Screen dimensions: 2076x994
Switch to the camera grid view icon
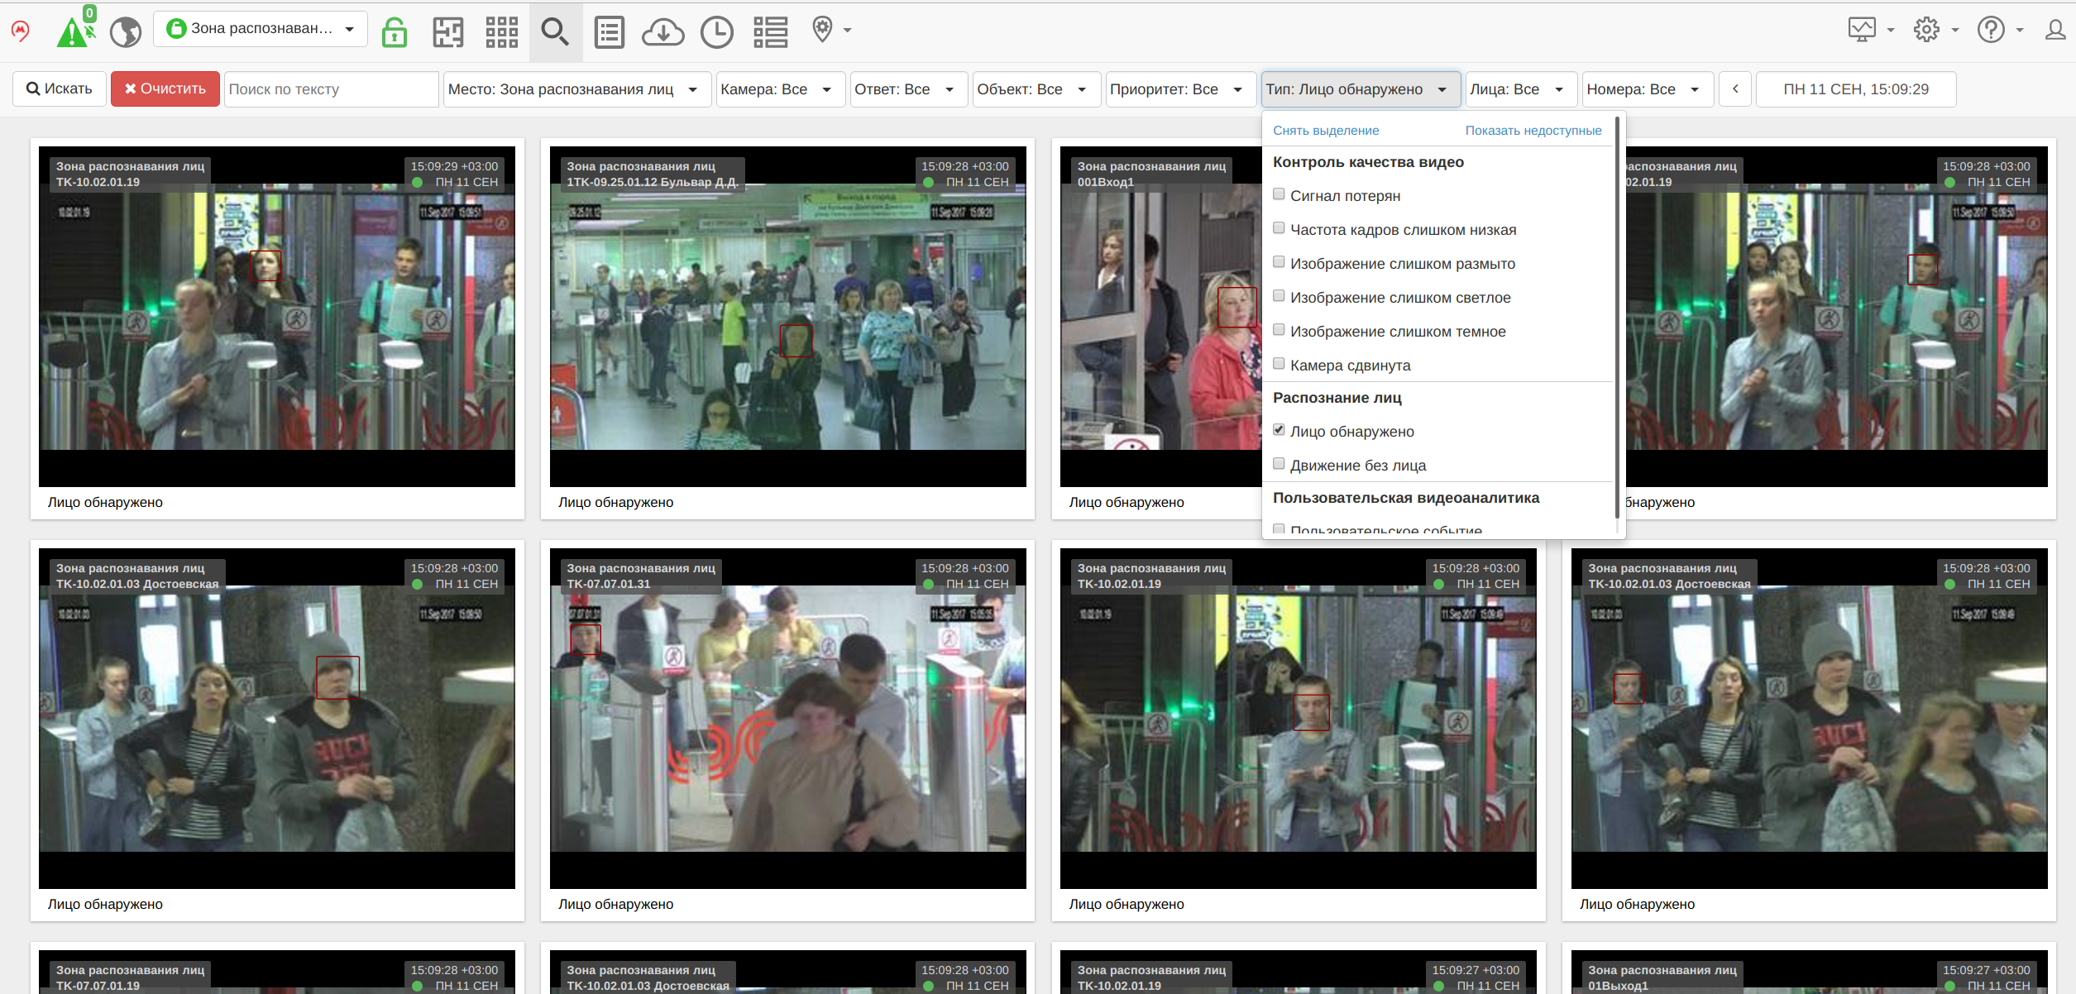click(501, 31)
